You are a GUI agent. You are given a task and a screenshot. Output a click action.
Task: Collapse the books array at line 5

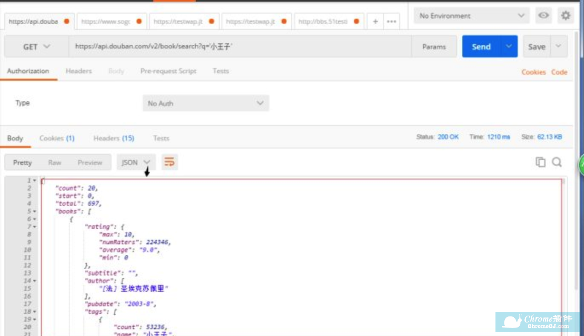pyautogui.click(x=34, y=211)
